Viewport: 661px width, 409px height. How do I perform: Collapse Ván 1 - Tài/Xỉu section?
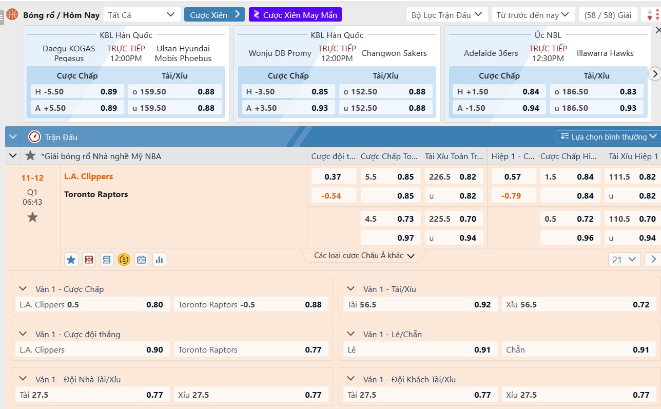(351, 289)
